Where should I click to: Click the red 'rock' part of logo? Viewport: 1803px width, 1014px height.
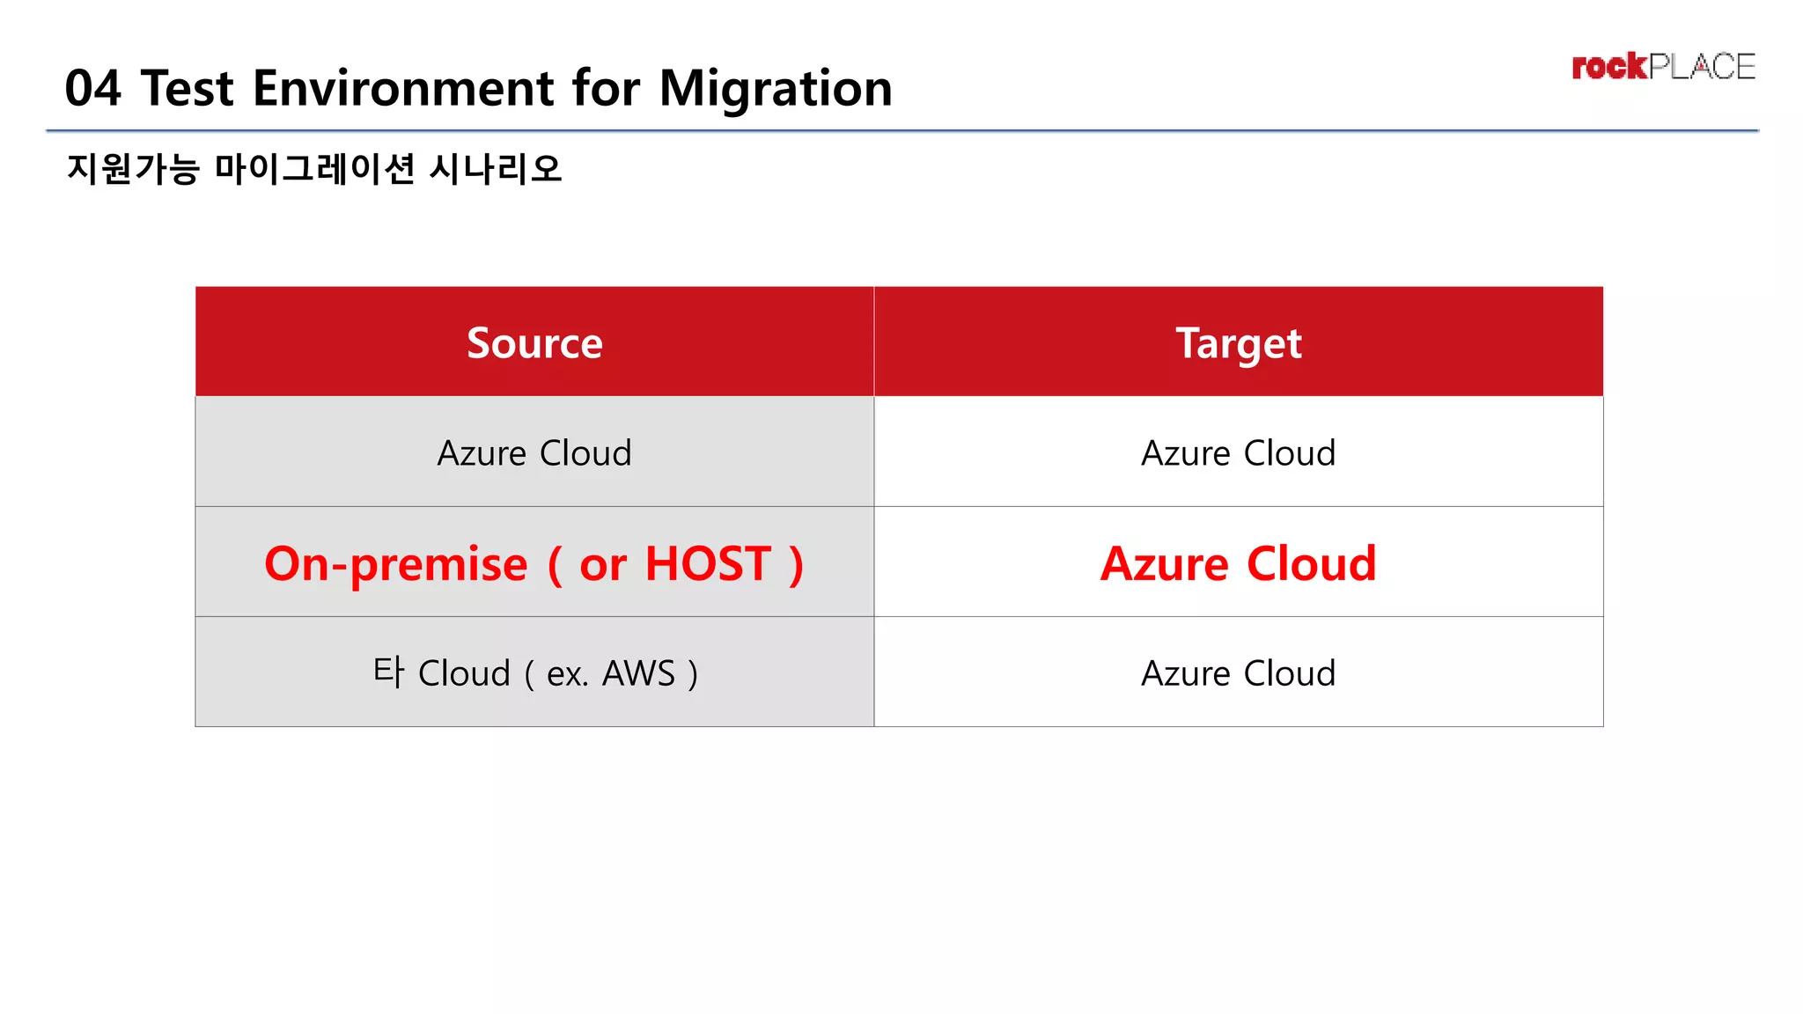click(x=1608, y=67)
